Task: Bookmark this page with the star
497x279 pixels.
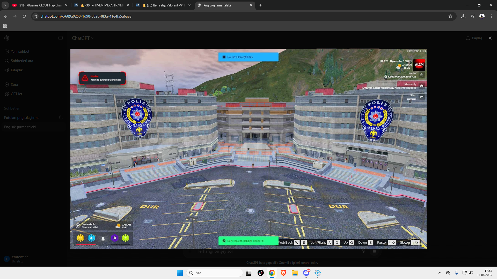Action: pos(450,16)
